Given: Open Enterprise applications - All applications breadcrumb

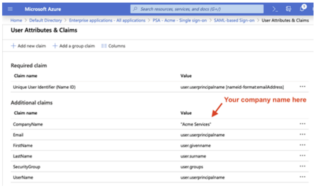Looking at the screenshot, I should pos(107,20).
